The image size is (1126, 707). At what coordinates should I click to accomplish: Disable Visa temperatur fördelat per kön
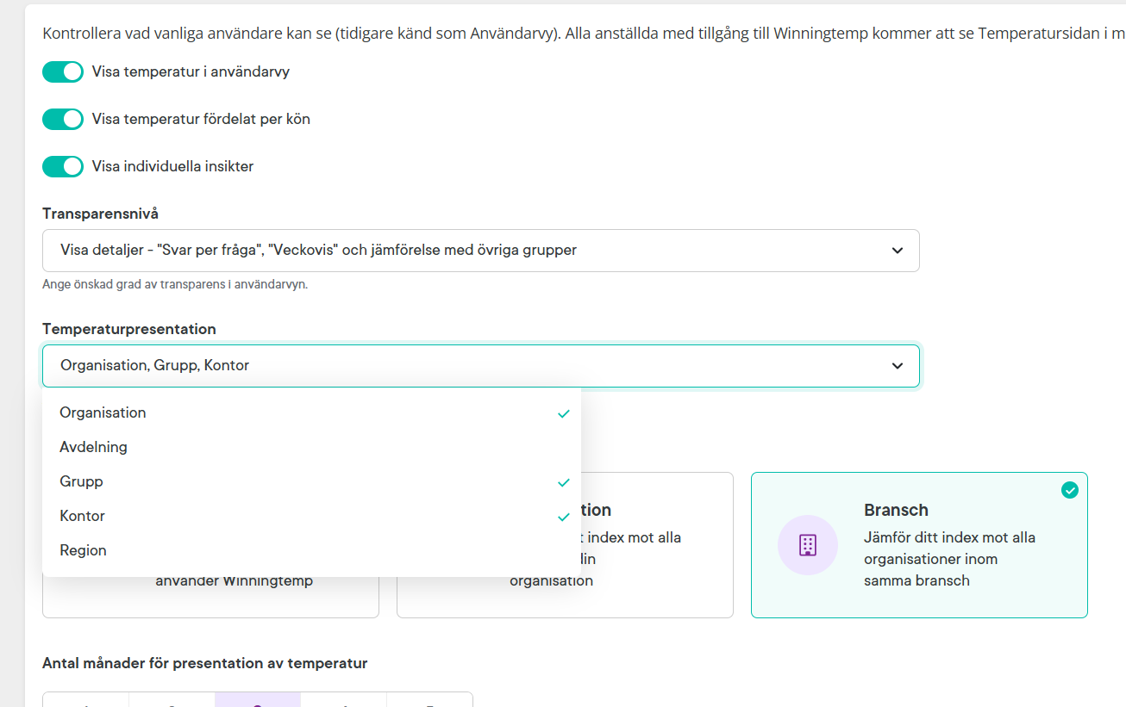[x=63, y=119]
